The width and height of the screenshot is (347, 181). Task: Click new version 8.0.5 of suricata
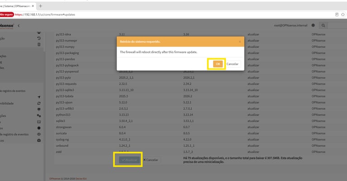[x=187, y=133]
